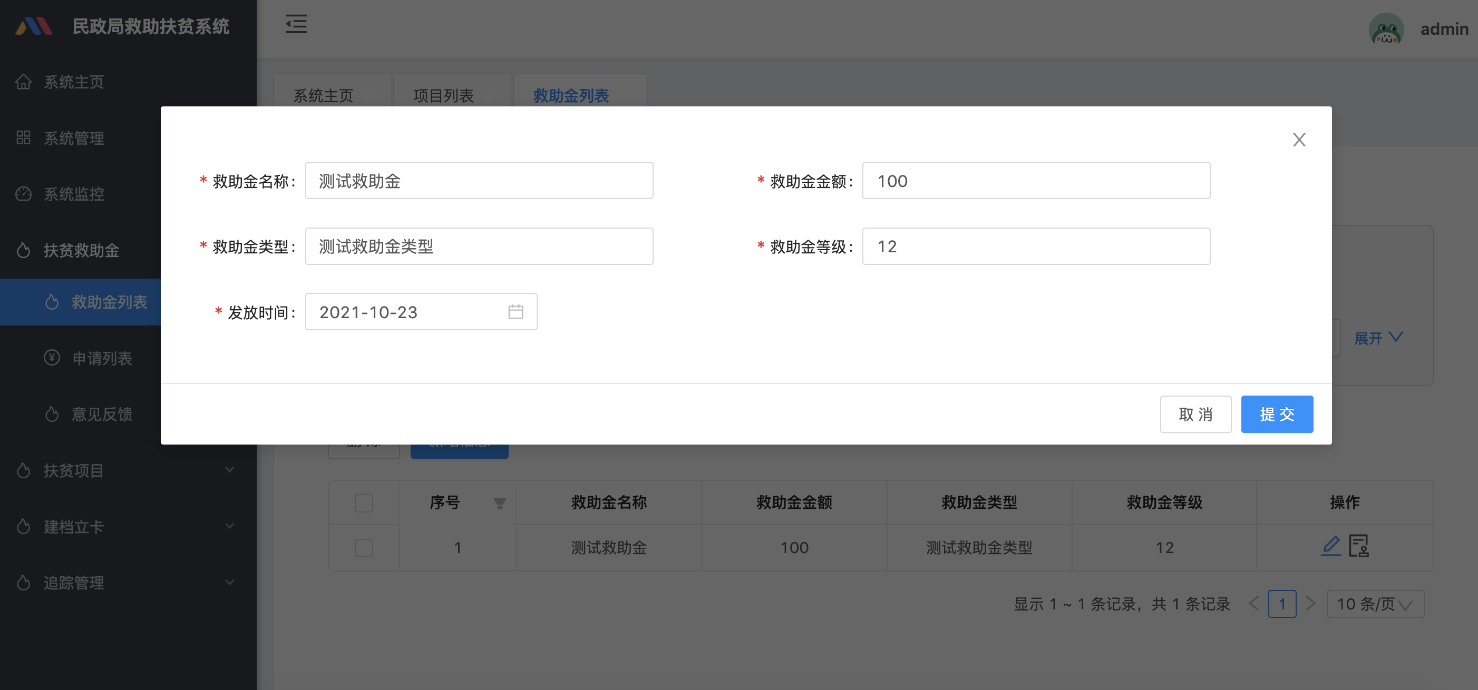Click the calendar icon in date field

click(x=515, y=311)
